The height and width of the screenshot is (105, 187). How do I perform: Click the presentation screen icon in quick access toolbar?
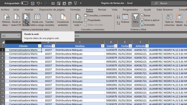75,3
